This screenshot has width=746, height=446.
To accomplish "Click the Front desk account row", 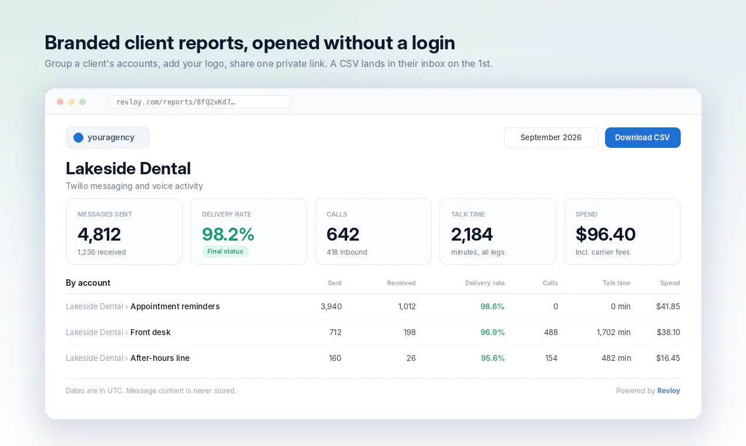I will [373, 332].
